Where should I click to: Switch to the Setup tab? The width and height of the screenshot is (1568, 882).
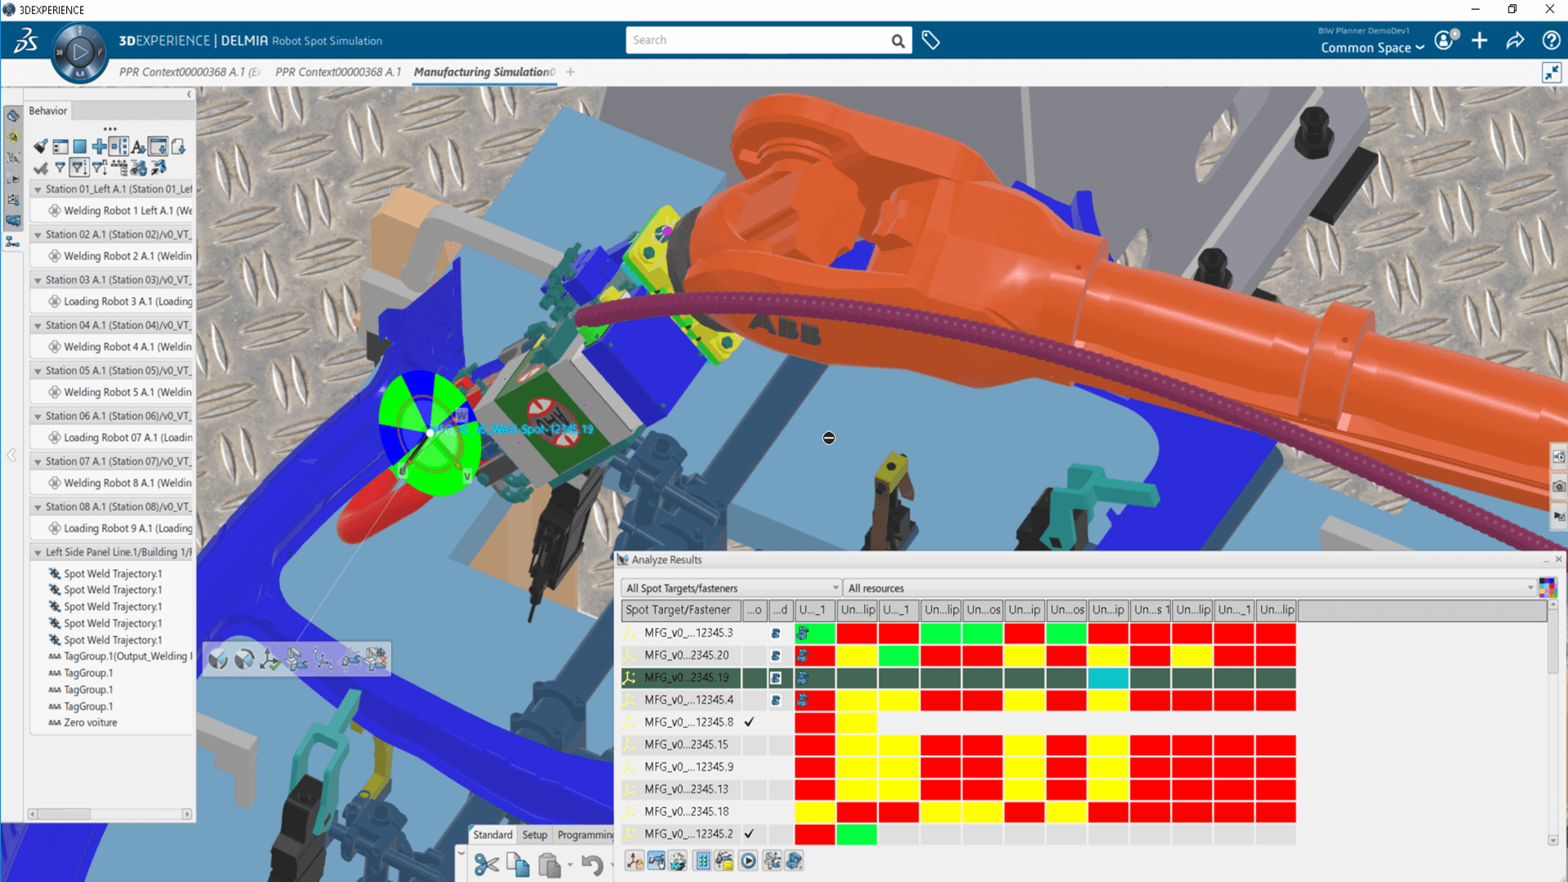[535, 835]
